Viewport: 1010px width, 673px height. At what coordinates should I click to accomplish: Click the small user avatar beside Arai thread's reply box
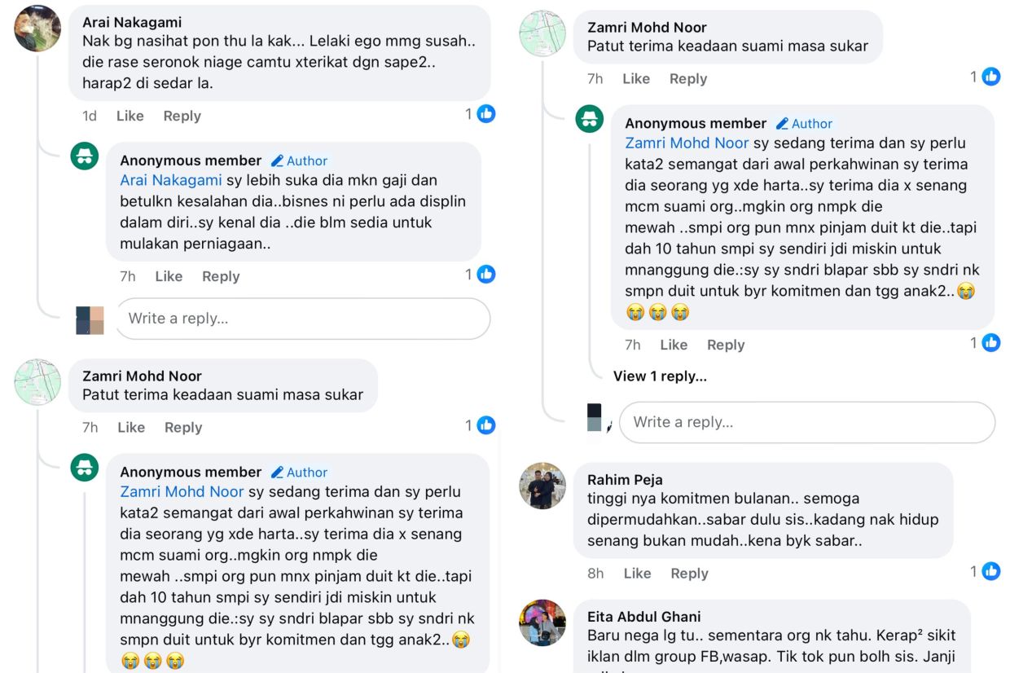(x=90, y=320)
